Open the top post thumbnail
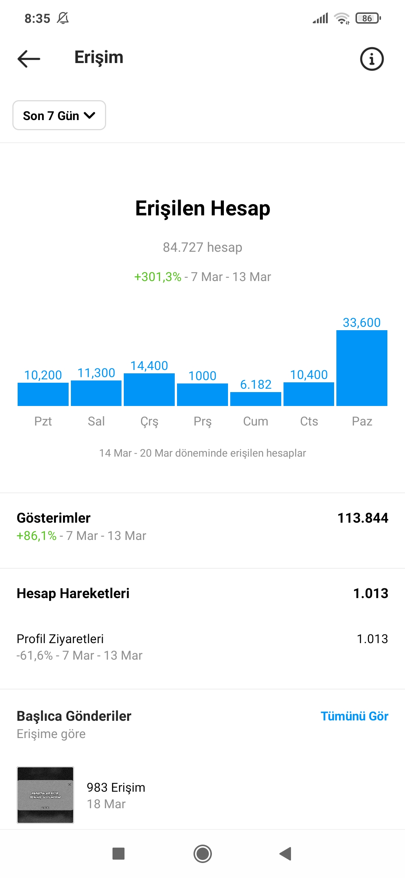This screenshot has height=878, width=405. (45, 795)
